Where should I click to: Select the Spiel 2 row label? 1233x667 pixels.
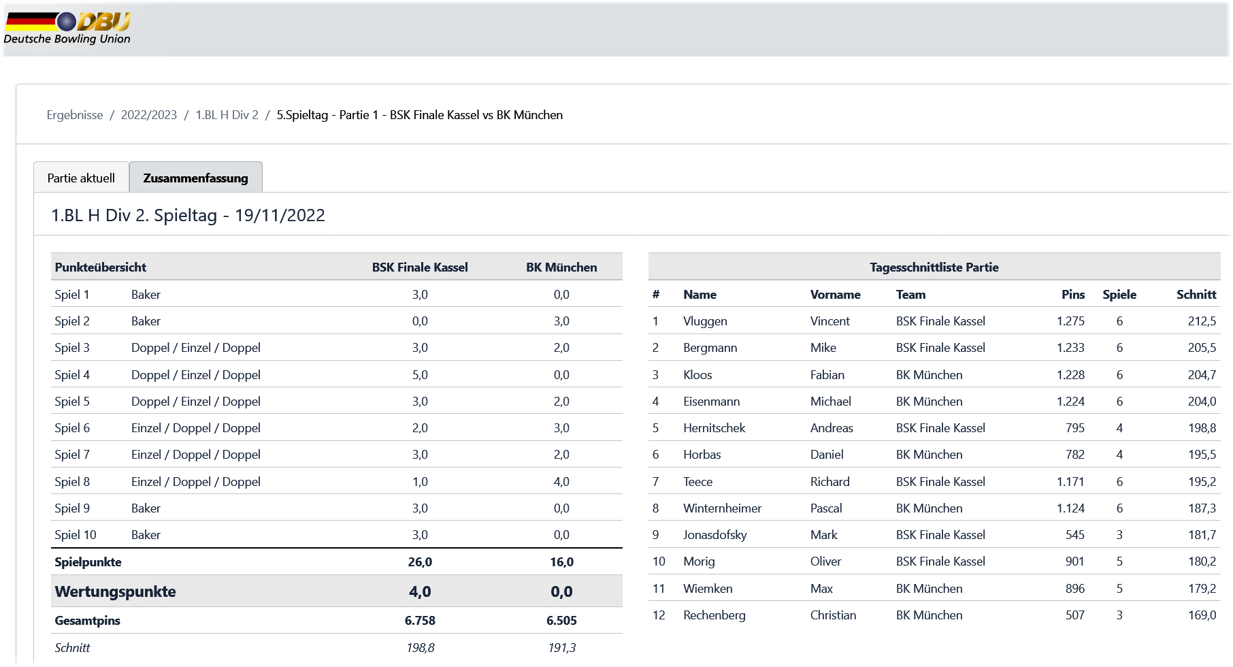click(72, 321)
